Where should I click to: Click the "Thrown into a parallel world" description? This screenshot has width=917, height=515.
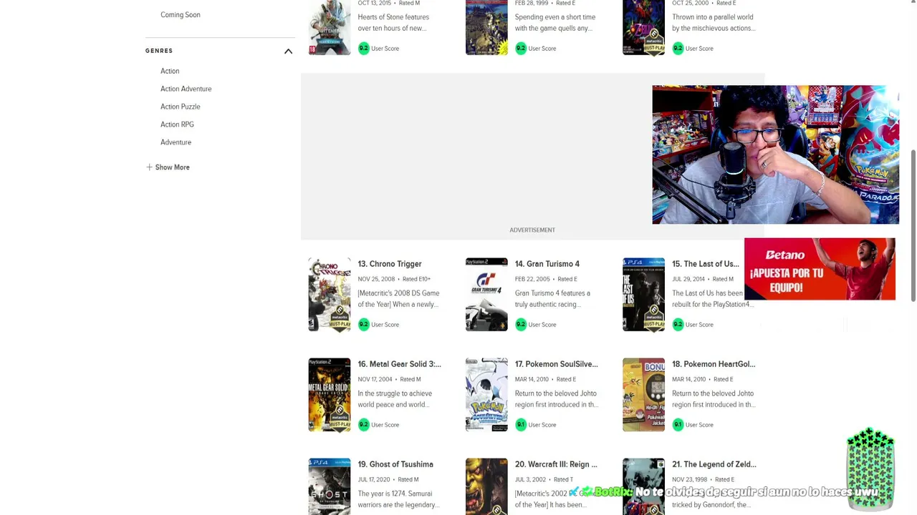click(714, 23)
